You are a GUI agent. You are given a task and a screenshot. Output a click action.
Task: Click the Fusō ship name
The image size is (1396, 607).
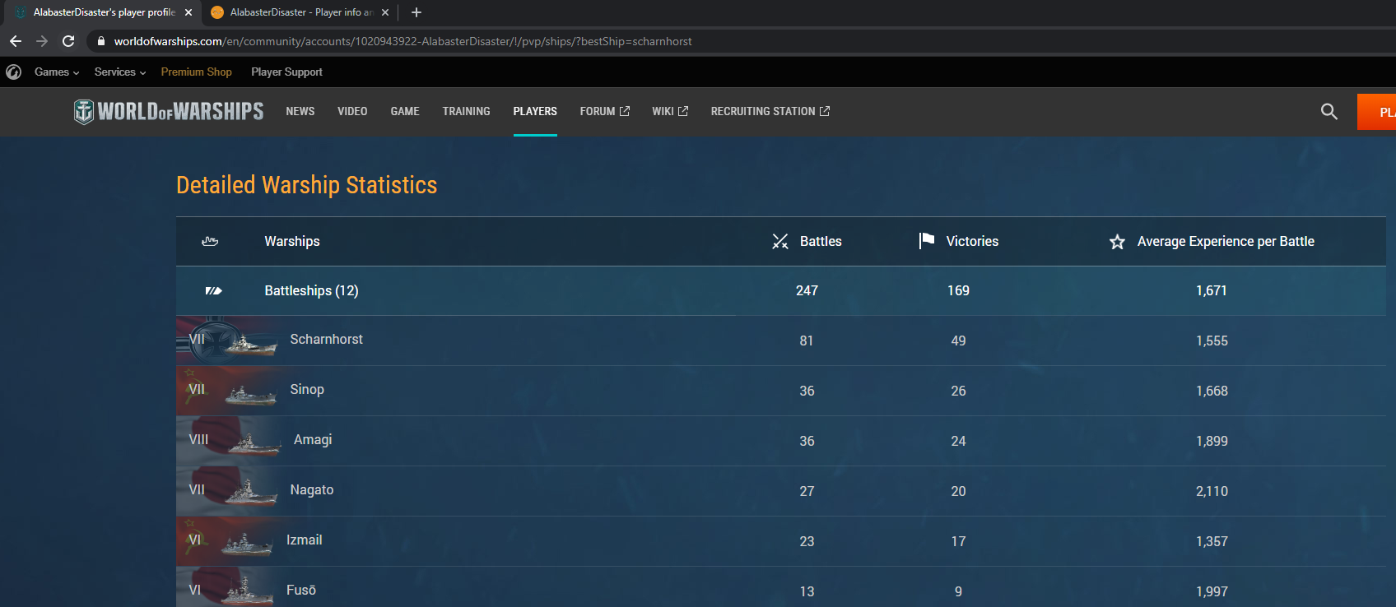[301, 590]
